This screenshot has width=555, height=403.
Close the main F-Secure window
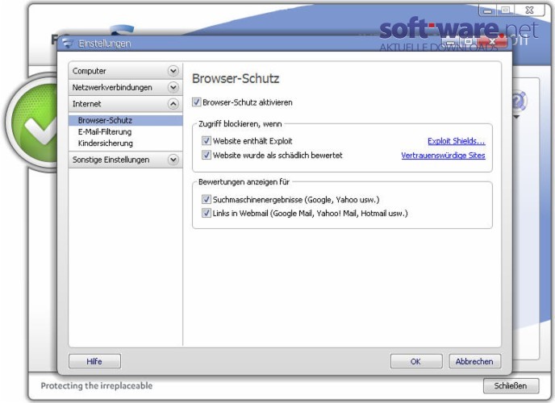coord(530,10)
